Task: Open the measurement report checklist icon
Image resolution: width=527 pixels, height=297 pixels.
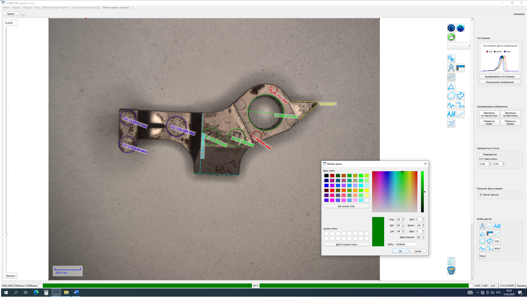Action: pyautogui.click(x=451, y=261)
